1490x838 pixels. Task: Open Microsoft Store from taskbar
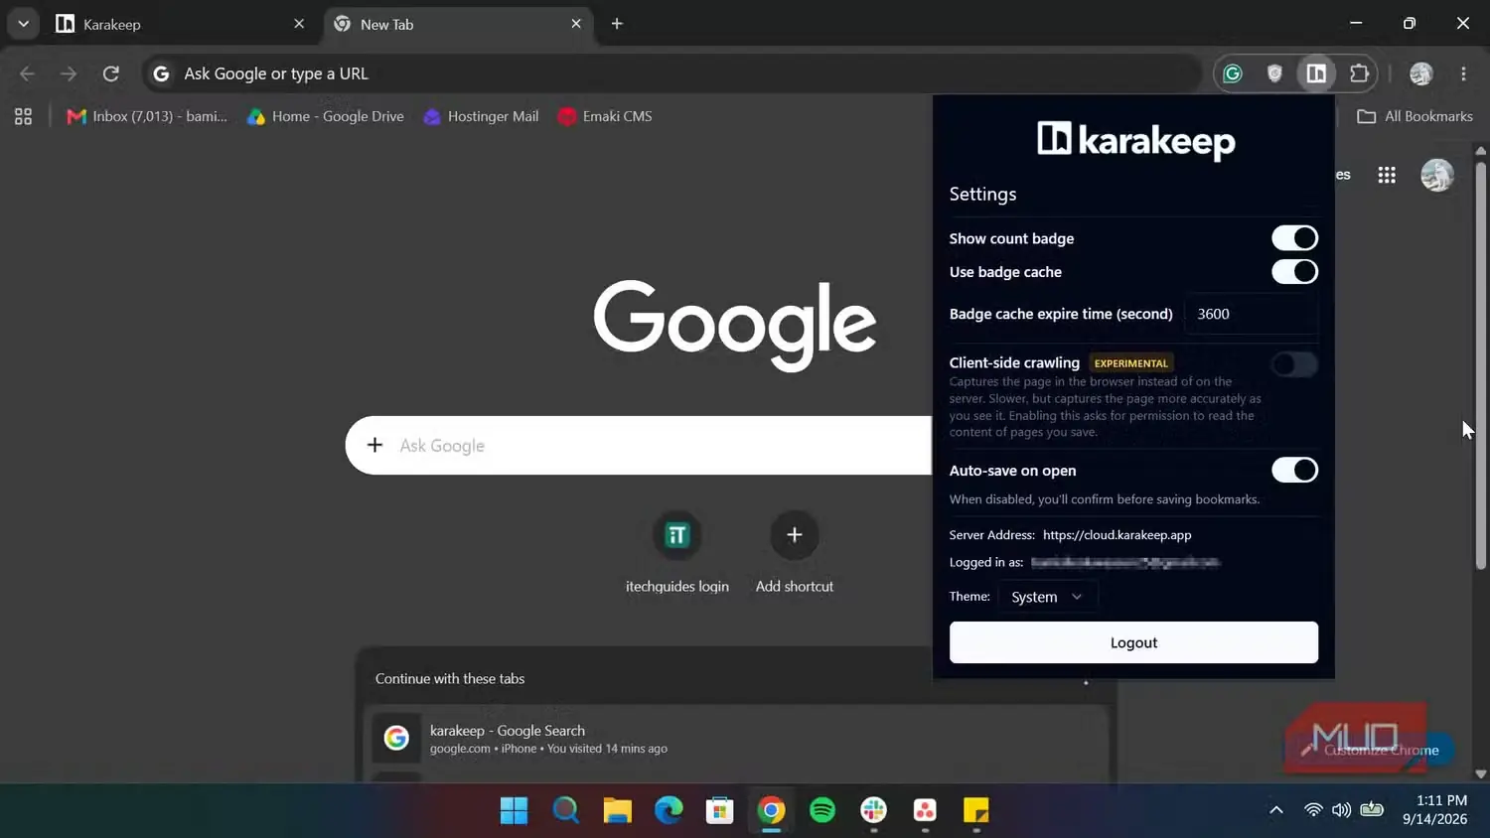tap(719, 810)
